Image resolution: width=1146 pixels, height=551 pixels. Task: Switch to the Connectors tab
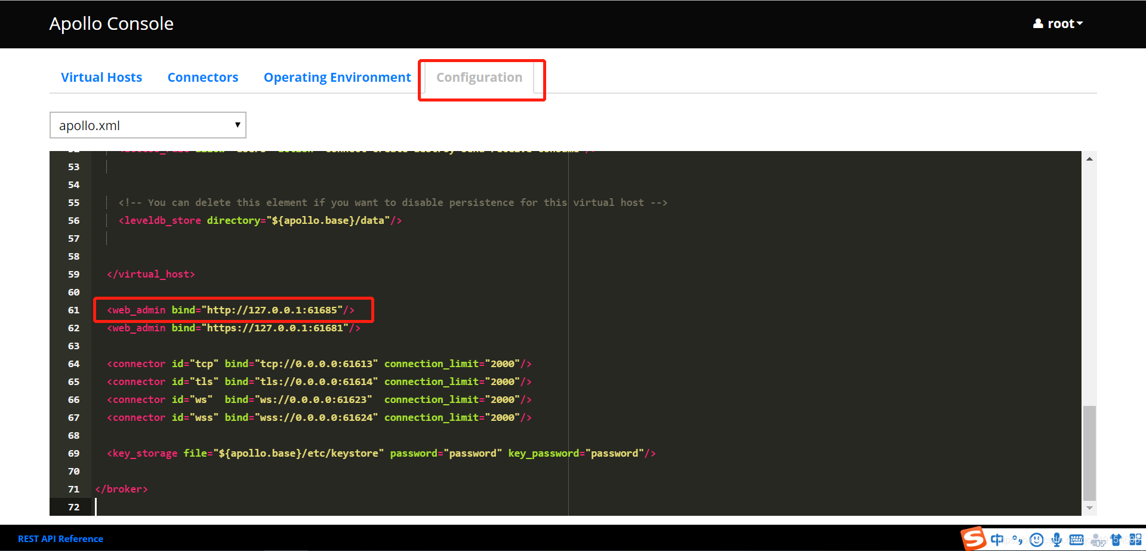[x=203, y=78]
